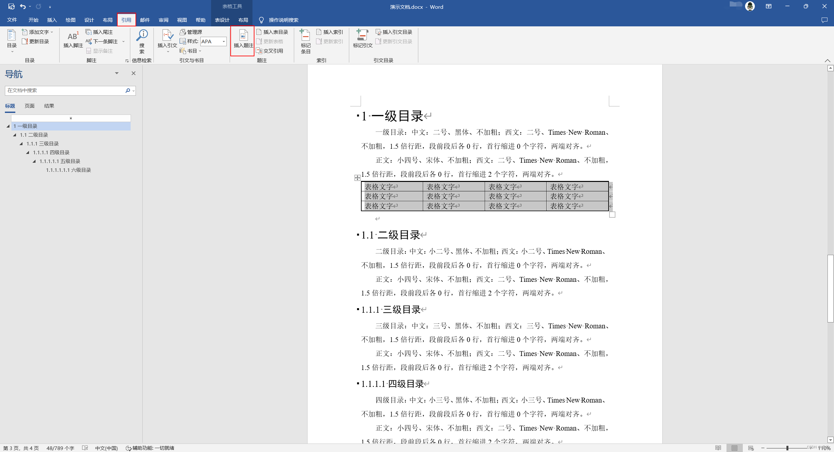Click the Cross-reference (交叉引用) icon
Image resolution: width=834 pixels, height=452 pixels.
(259, 51)
